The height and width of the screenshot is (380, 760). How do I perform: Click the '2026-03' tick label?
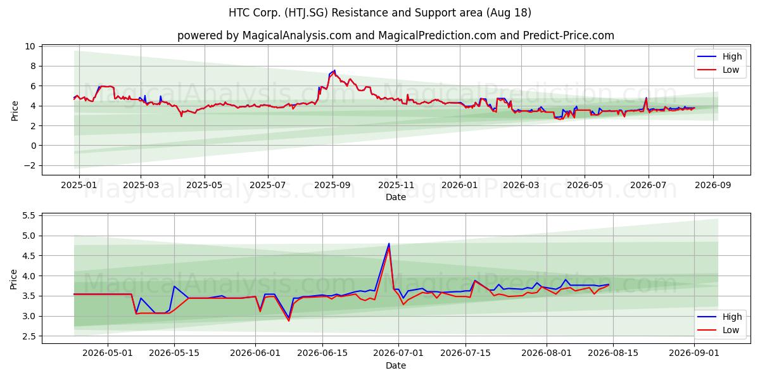point(521,186)
